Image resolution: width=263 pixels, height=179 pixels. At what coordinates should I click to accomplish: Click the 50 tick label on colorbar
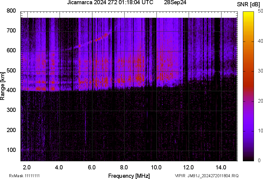261,11
